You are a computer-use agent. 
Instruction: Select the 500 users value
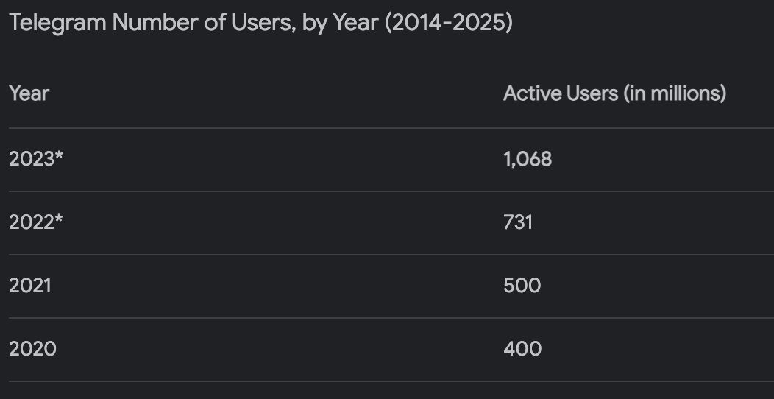coord(522,285)
